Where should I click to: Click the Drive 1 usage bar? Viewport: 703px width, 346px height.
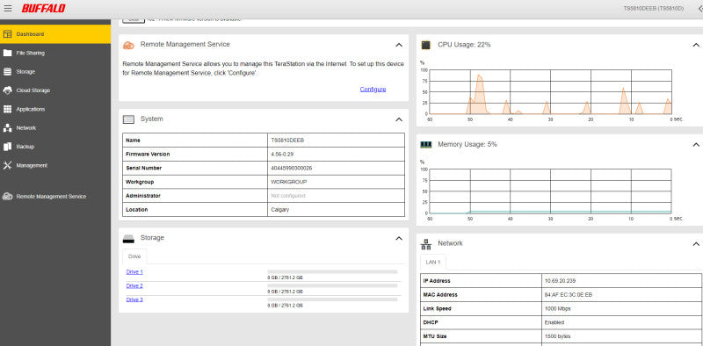pos(332,271)
